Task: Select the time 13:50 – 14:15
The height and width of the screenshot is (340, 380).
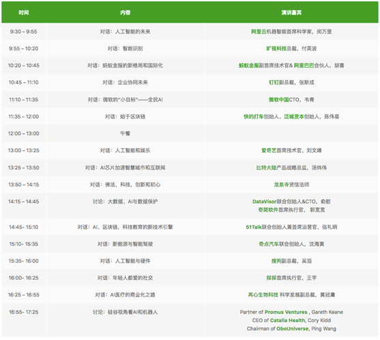Action: (23, 184)
